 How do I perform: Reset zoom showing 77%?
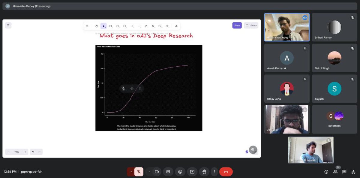(16, 152)
